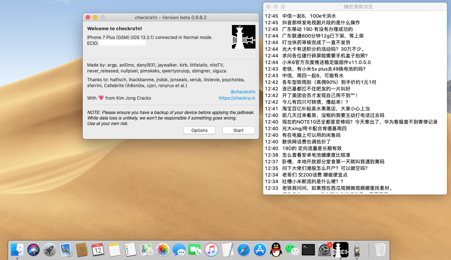Select line '卧槽，本地开放部分堂食第一天就叫我遇到黄码'

pos(333,162)
